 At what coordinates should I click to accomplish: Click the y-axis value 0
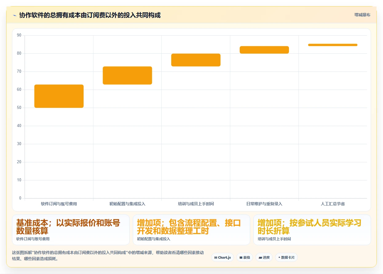coord(20,198)
